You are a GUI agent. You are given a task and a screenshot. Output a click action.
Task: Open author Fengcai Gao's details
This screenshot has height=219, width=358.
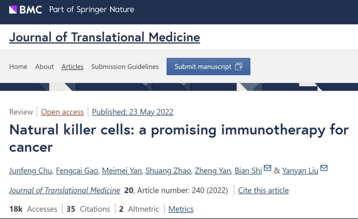[77, 171]
